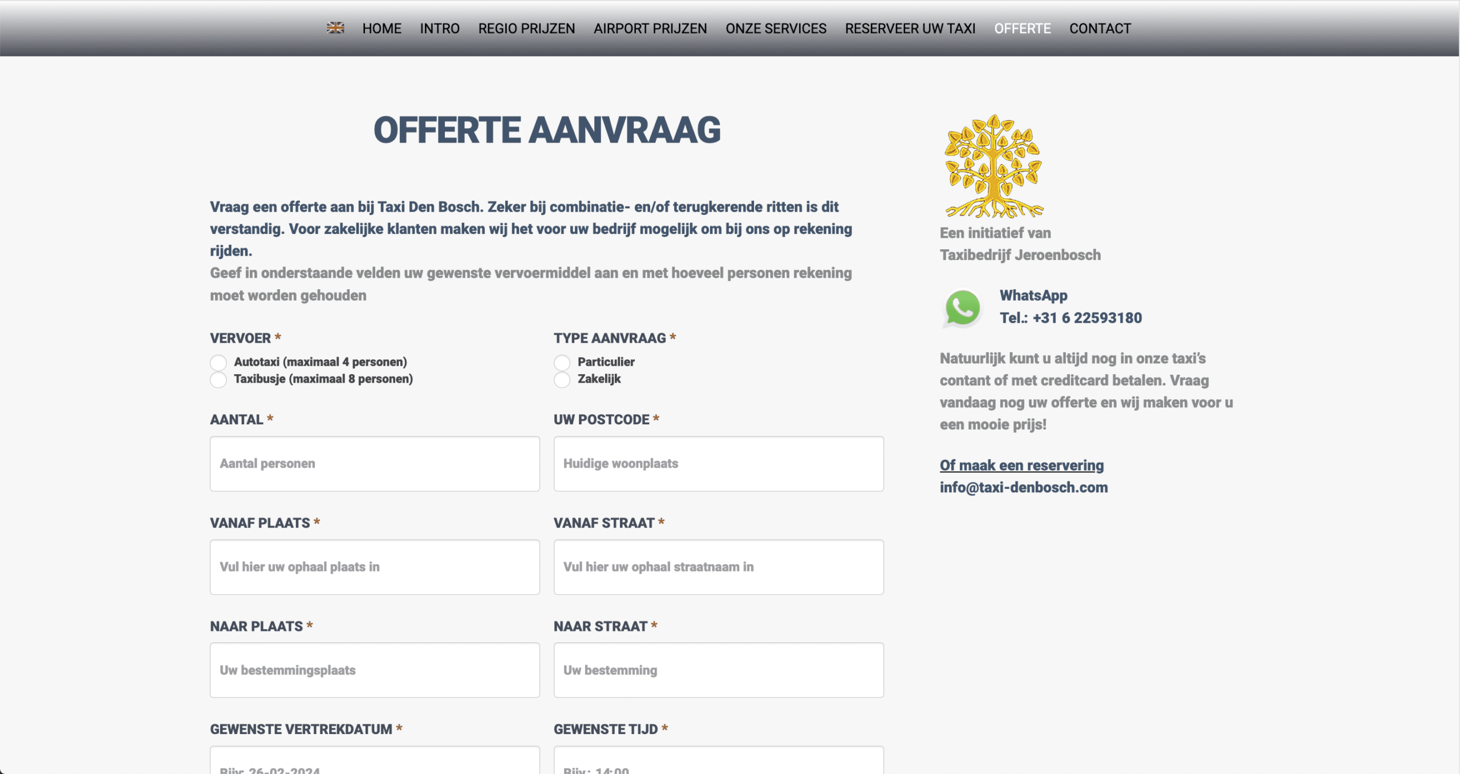Open REGIO PRIJZEN in navigation
Viewport: 1460px width, 774px height.
(x=526, y=29)
